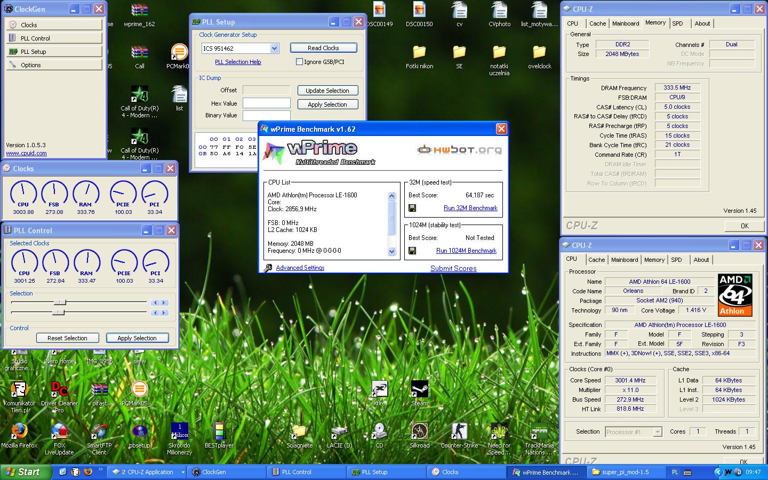Open super_pi_mod-1.5 taskbar item
768x480 pixels.
(626, 472)
